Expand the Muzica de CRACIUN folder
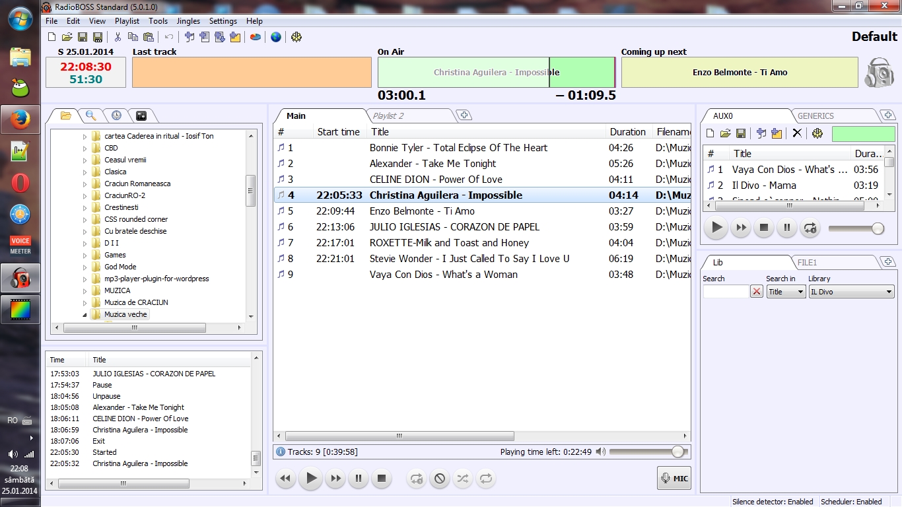 [x=85, y=302]
